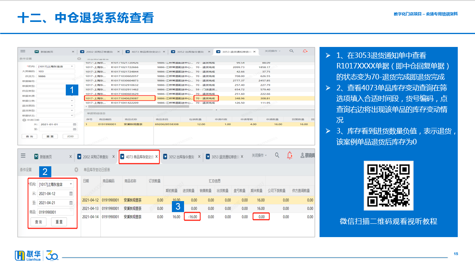
Task: Close 新版首页 tab in 4073 stock-change window
Action: pos(70,156)
